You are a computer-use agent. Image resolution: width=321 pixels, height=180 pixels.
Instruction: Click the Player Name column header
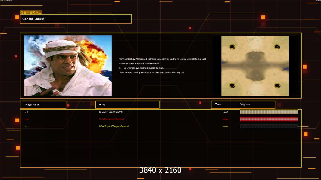[43, 105]
